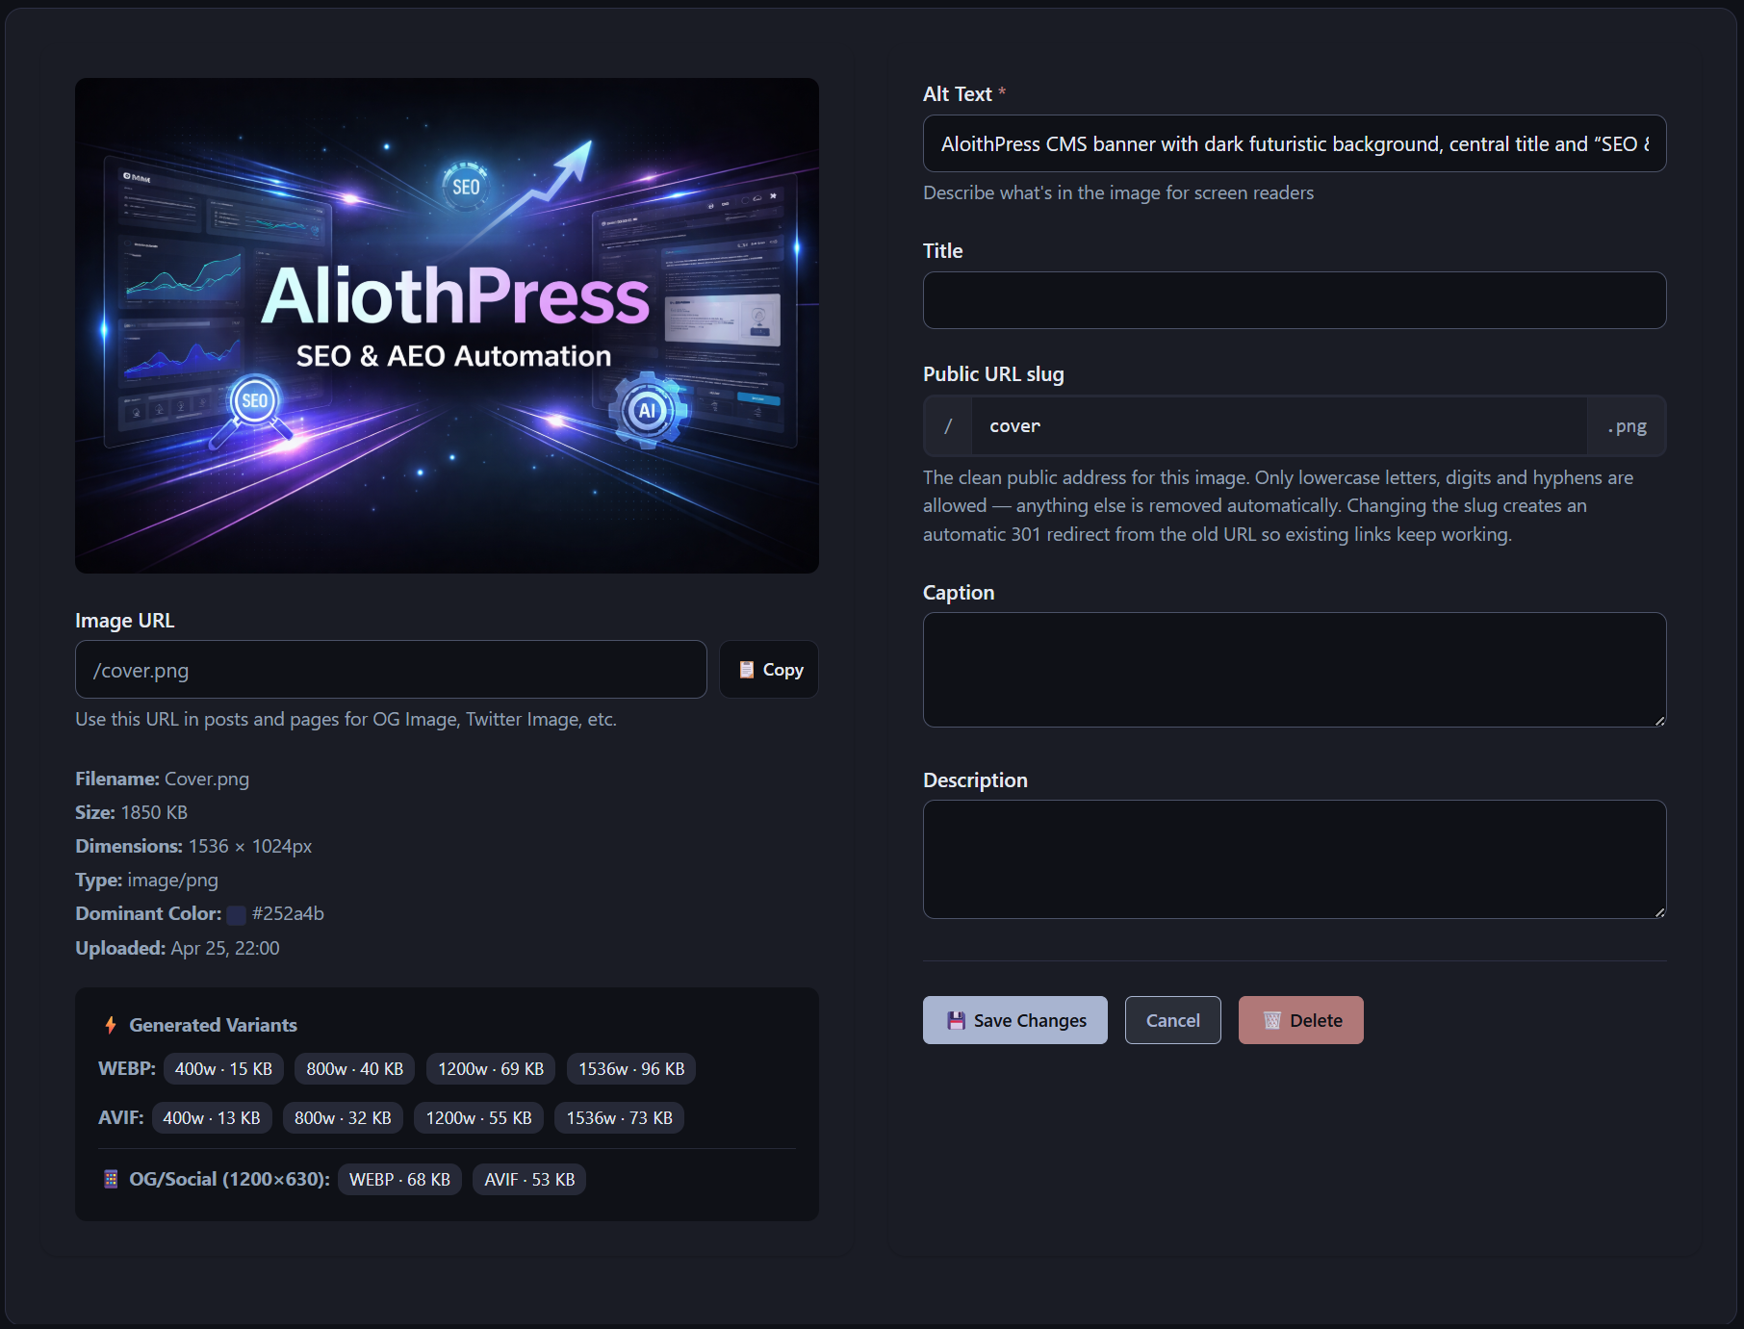1744x1329 pixels.
Task: Click Type: image/png text
Action: pos(146,880)
